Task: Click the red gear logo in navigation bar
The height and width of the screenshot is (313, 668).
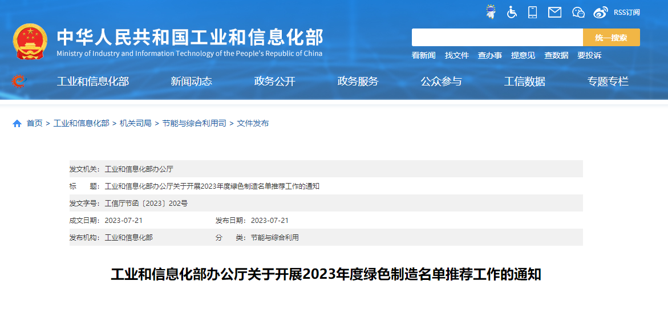Action: click(x=19, y=81)
